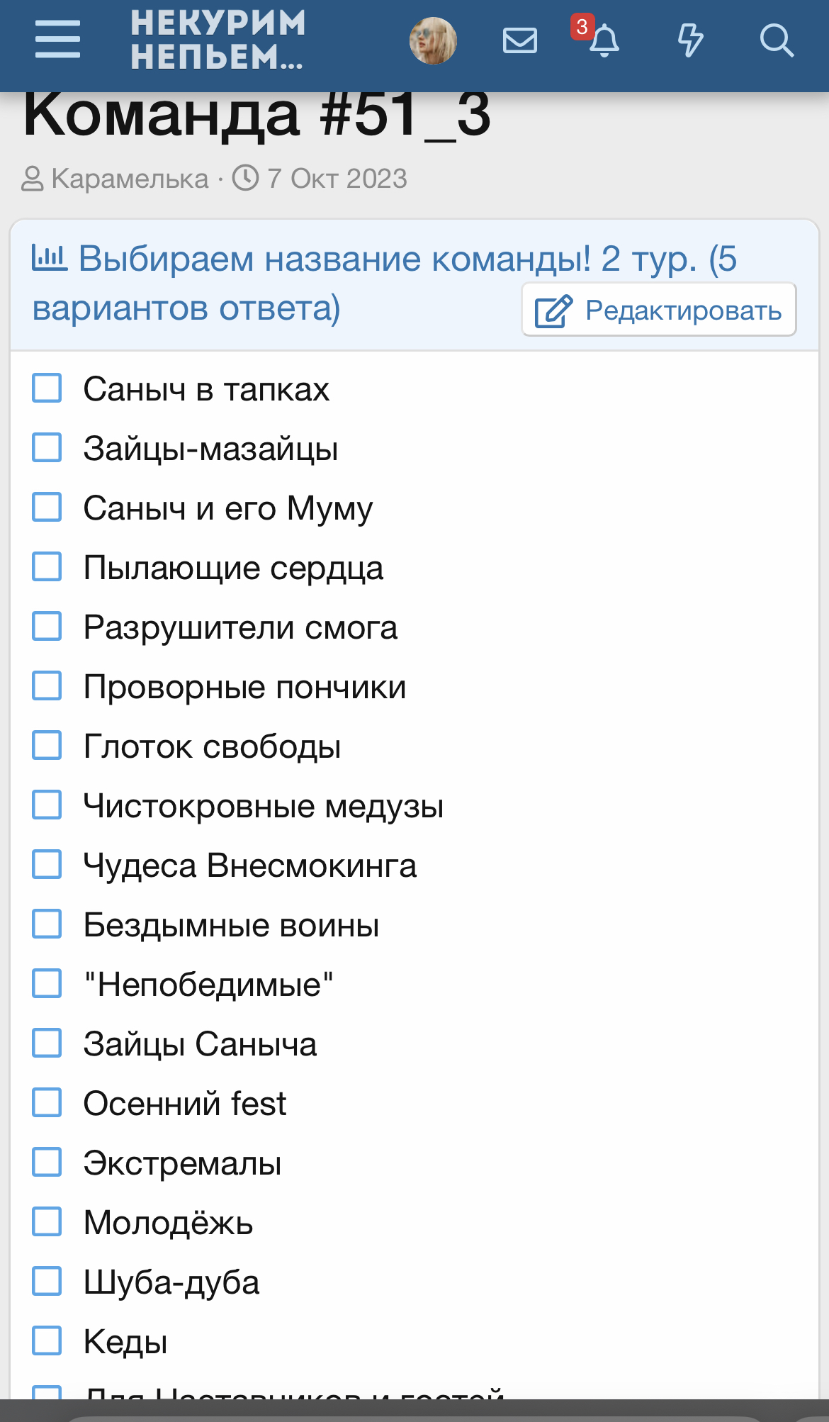This screenshot has height=1422, width=829.
Task: Check the Чистокровные медузы option
Action: pyautogui.click(x=47, y=805)
